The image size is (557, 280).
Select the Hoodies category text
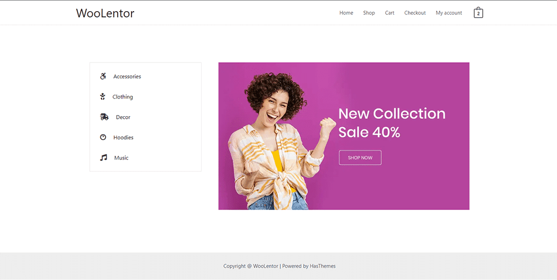[x=123, y=137]
